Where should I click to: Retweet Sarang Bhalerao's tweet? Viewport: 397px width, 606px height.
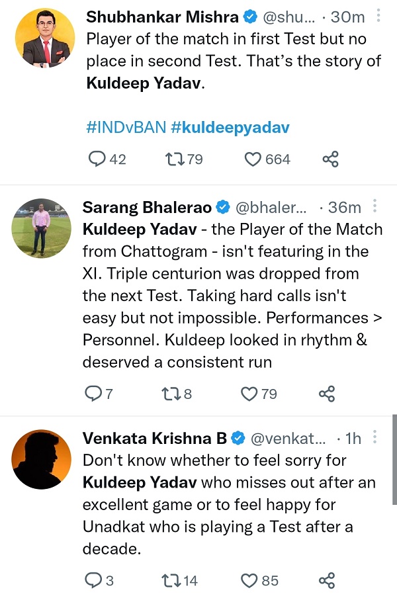pyautogui.click(x=169, y=394)
